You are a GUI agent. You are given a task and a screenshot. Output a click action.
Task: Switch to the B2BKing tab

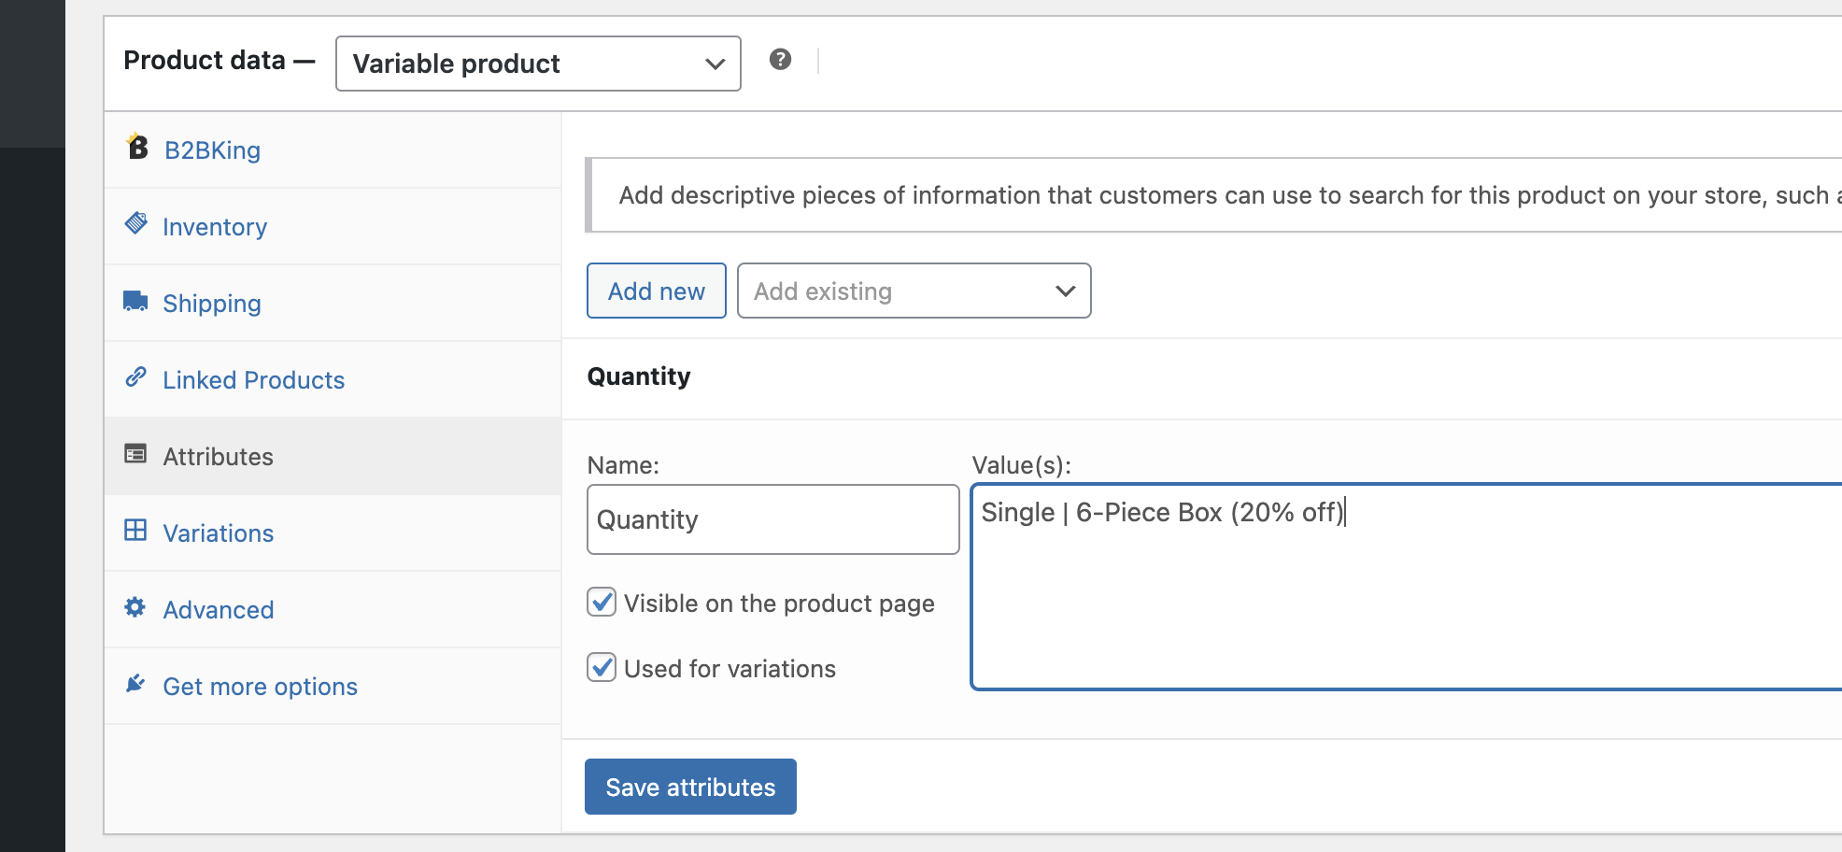point(333,150)
